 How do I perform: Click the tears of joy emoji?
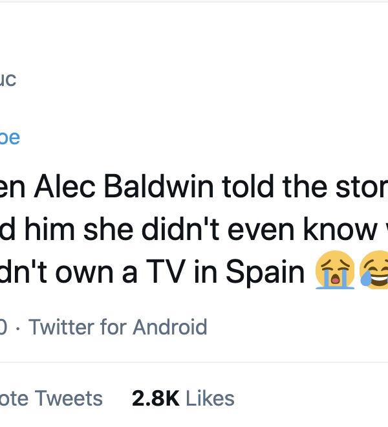(374, 272)
